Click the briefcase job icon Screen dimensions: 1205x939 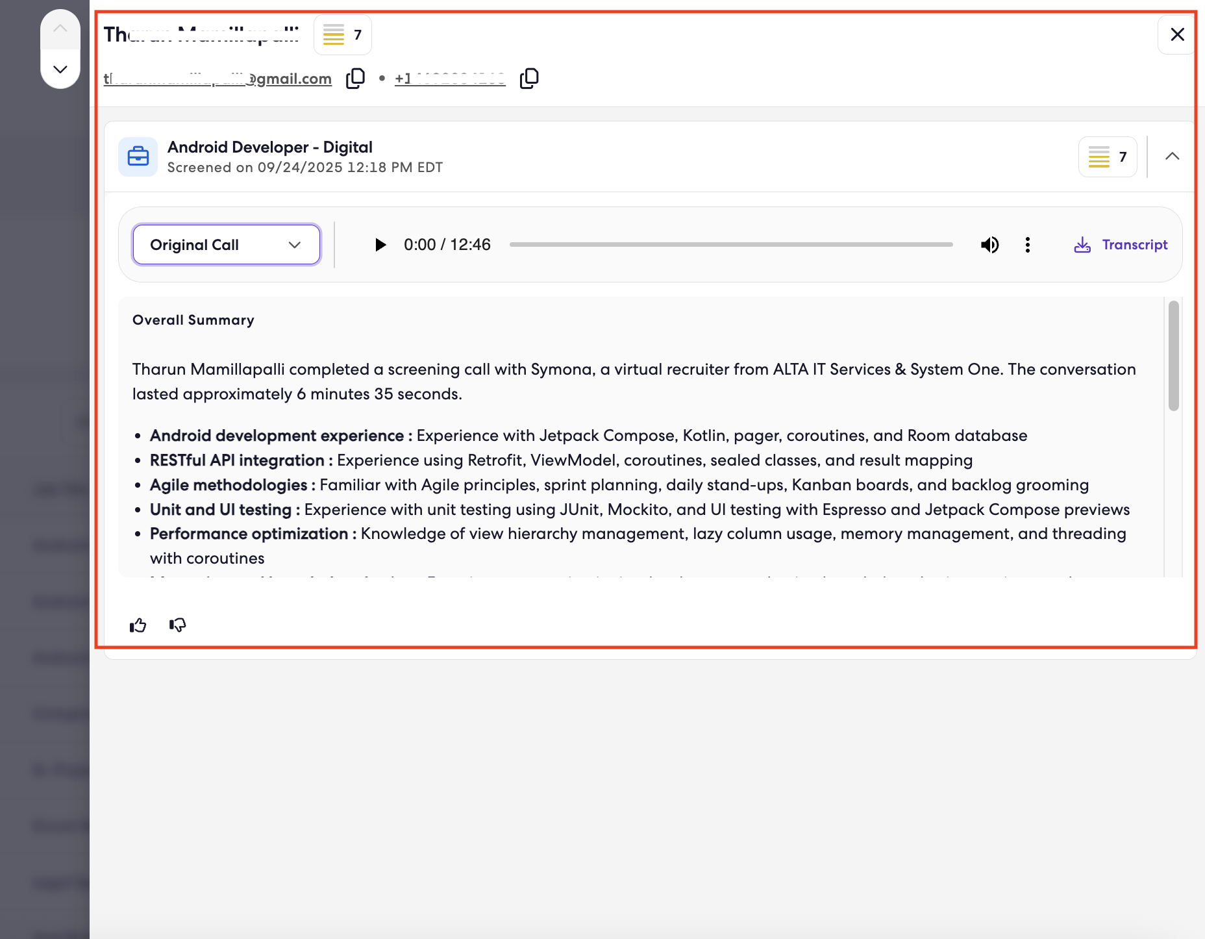coord(138,156)
